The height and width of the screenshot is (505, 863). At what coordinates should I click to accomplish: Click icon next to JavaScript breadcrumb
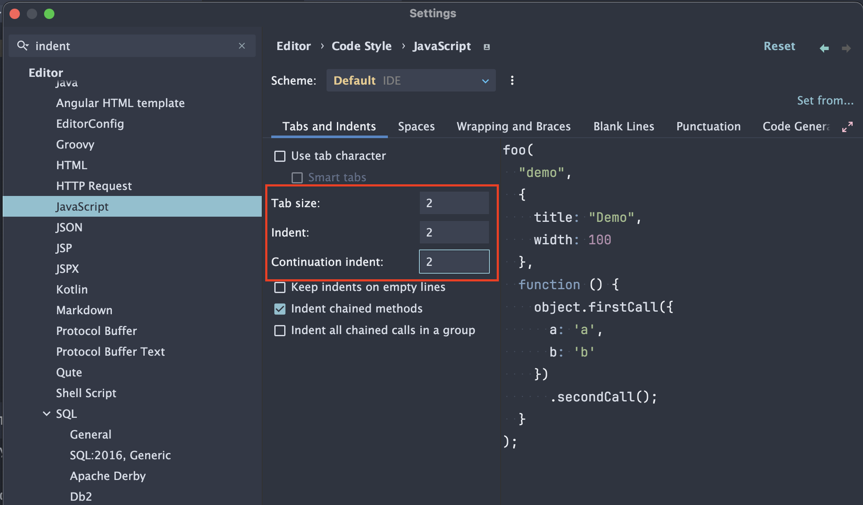click(487, 47)
